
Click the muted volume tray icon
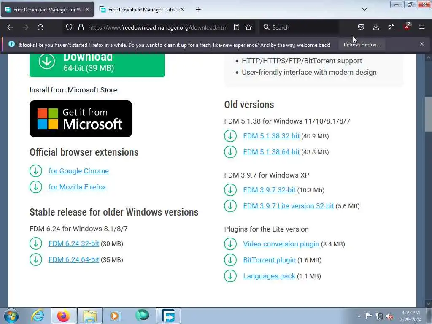[389, 316]
